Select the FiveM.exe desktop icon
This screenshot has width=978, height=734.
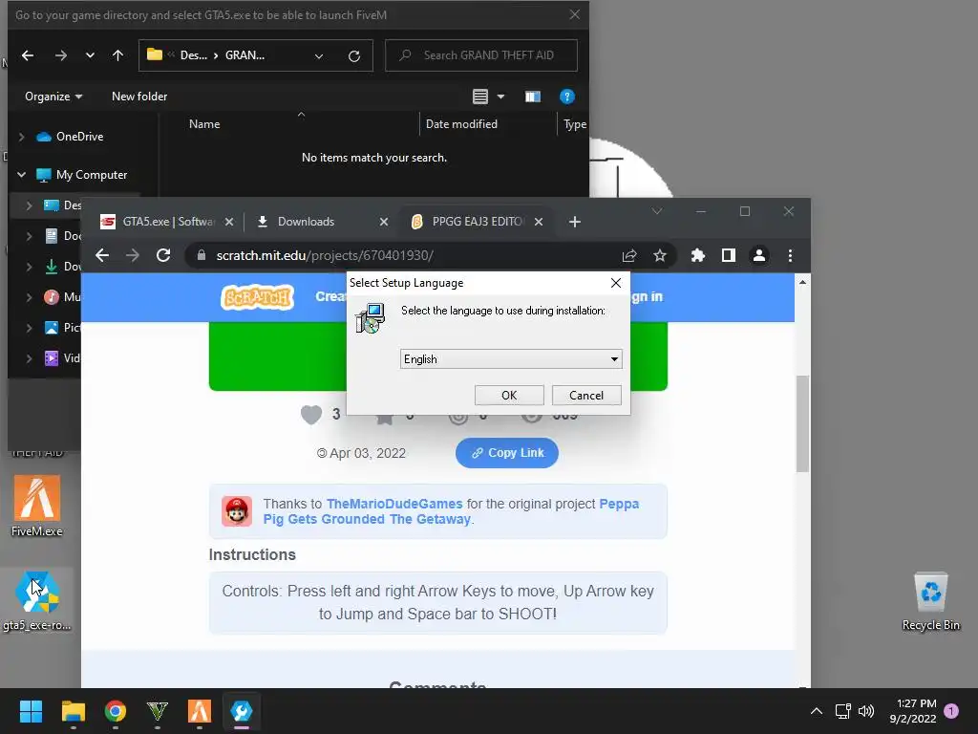[37, 506]
